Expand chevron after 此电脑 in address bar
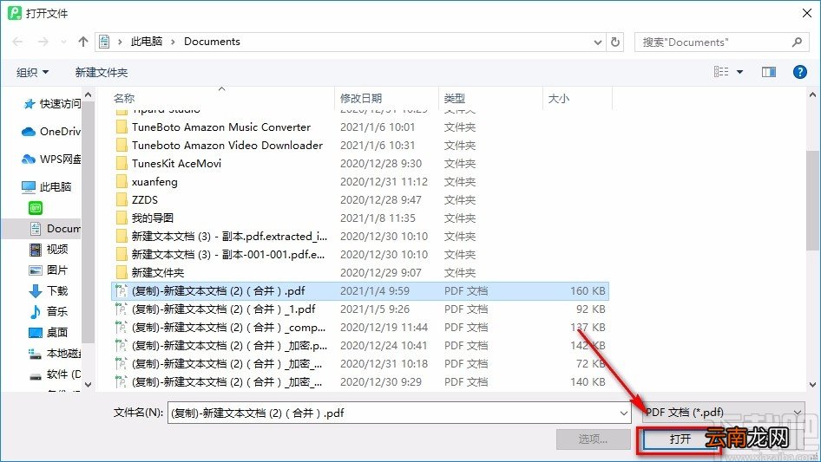This screenshot has height=462, width=821. (x=173, y=42)
